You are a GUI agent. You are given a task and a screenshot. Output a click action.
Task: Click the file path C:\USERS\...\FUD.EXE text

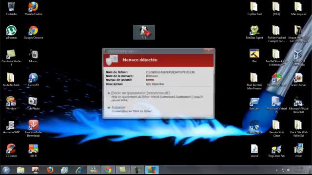tap(170, 72)
